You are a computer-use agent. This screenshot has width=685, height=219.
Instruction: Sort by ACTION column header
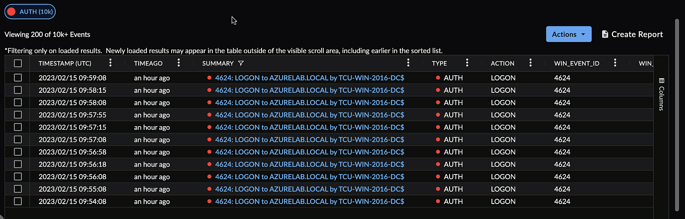[502, 63]
